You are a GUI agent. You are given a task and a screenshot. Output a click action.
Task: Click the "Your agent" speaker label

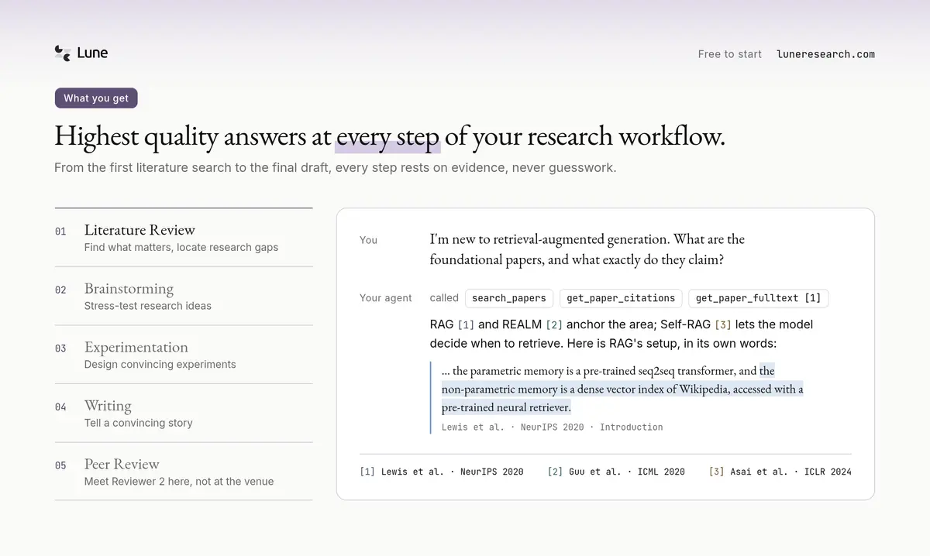click(386, 298)
